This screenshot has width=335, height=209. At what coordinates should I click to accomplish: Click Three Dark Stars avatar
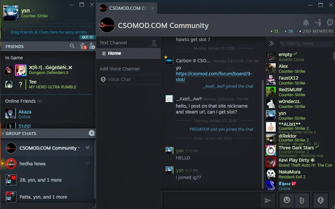271,150
